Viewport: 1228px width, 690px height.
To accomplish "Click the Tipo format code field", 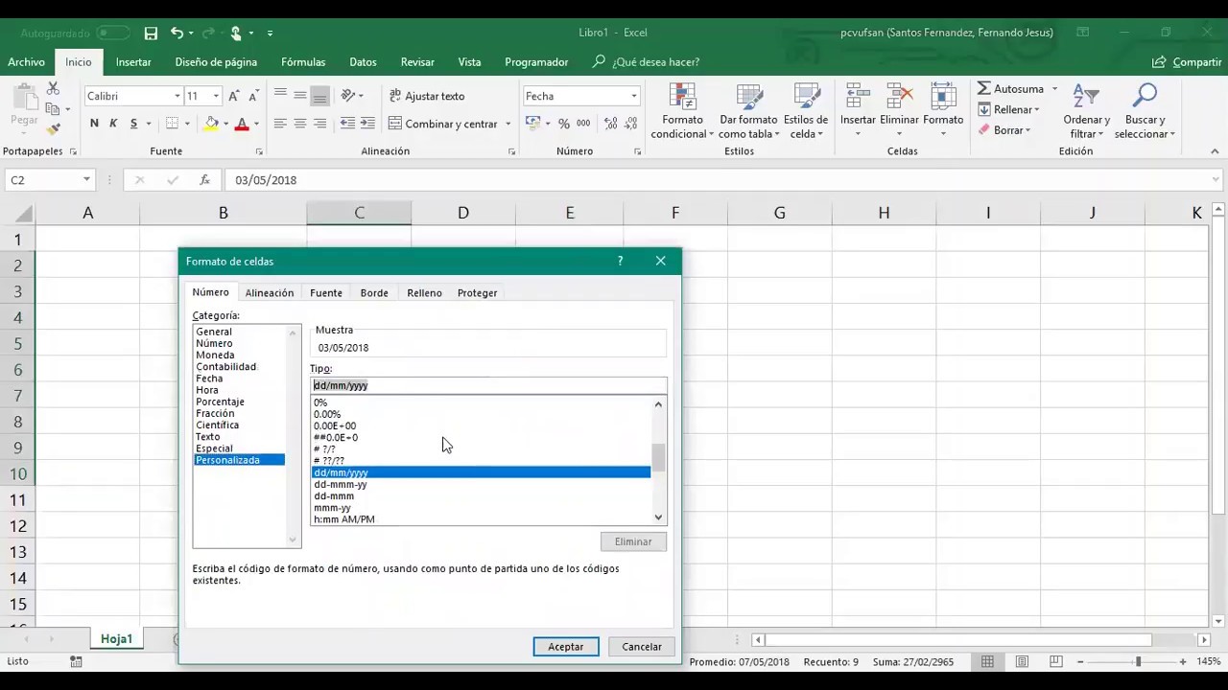I will tap(488, 386).
